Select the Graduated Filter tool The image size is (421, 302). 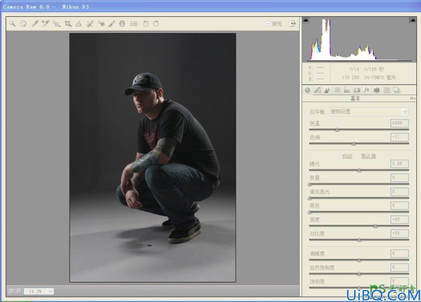click(122, 24)
